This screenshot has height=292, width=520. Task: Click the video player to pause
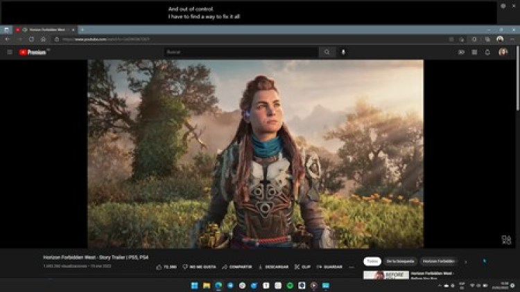pos(255,154)
